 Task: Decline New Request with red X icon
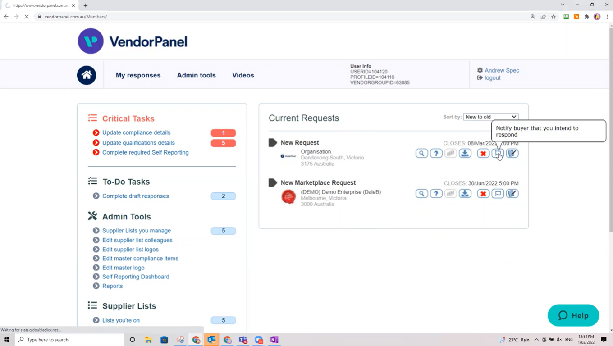click(x=483, y=154)
